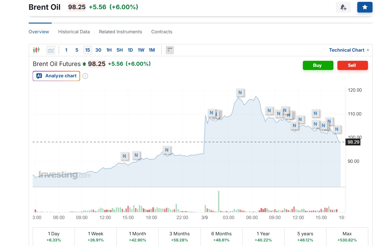Click the news marker at chart peak
The width and height of the screenshot is (382, 246).
(x=240, y=93)
